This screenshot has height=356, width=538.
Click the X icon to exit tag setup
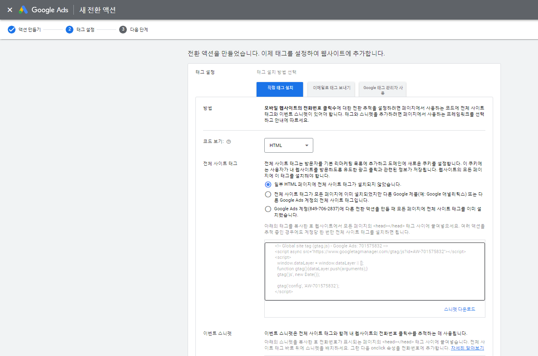coord(10,9)
